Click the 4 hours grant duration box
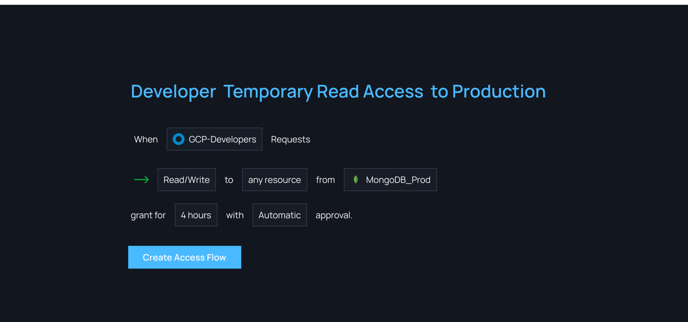 click(x=196, y=215)
